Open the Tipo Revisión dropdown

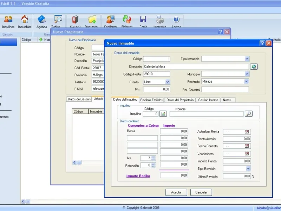point(248,168)
